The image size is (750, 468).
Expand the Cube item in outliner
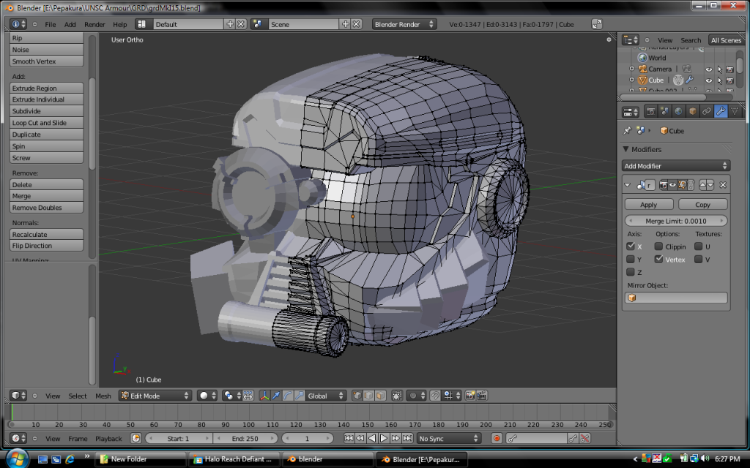coord(632,80)
